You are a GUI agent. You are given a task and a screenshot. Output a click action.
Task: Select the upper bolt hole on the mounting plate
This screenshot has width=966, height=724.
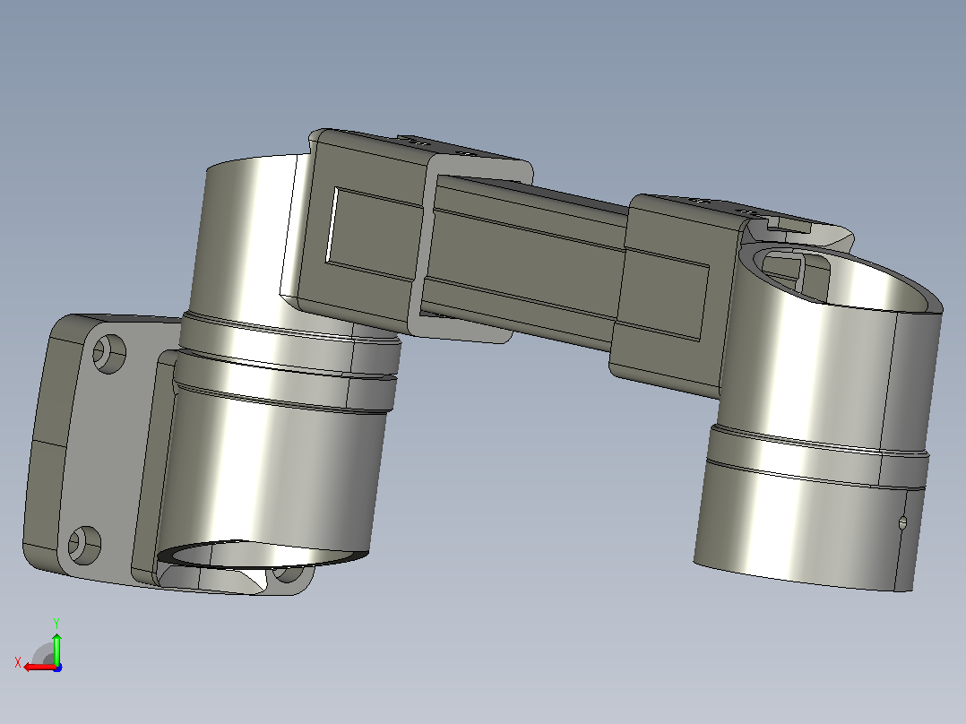pyautogui.click(x=109, y=354)
